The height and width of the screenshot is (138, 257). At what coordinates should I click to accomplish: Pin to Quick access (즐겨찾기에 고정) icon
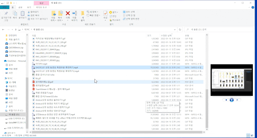click(6, 13)
